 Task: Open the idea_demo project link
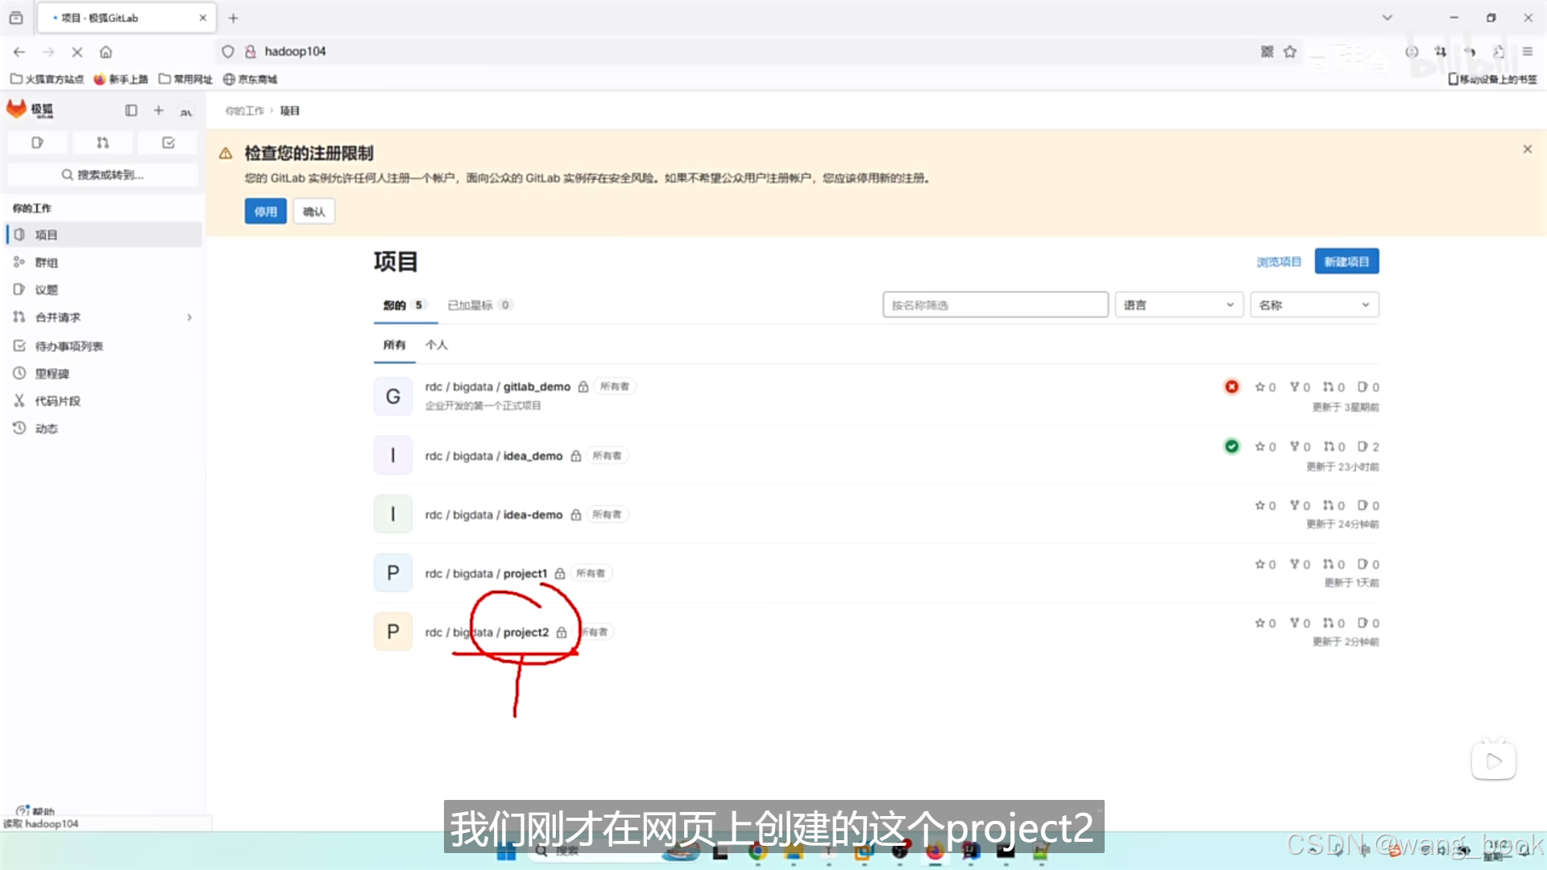[494, 456]
